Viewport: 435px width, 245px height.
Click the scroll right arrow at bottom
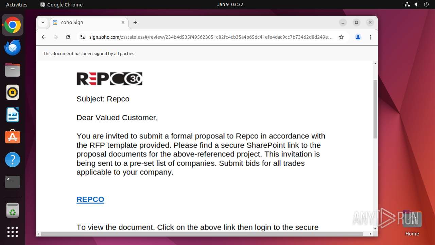click(x=370, y=234)
